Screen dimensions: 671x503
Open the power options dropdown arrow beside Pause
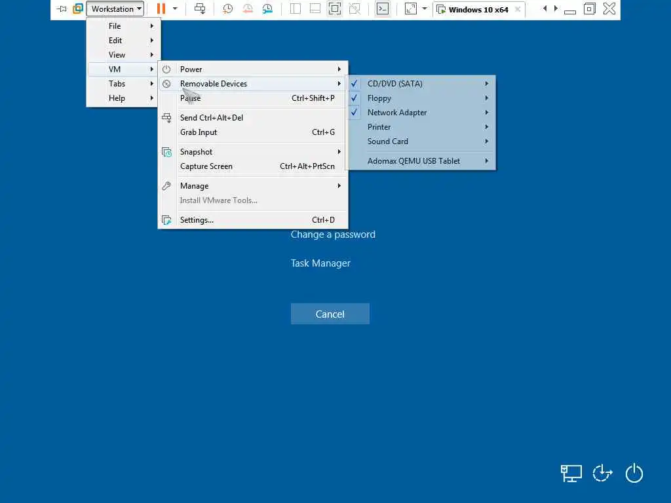[x=175, y=9]
